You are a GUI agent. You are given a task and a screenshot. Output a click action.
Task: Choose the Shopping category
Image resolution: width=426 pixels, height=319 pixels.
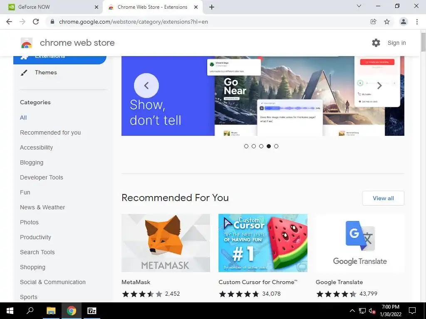(x=32, y=267)
